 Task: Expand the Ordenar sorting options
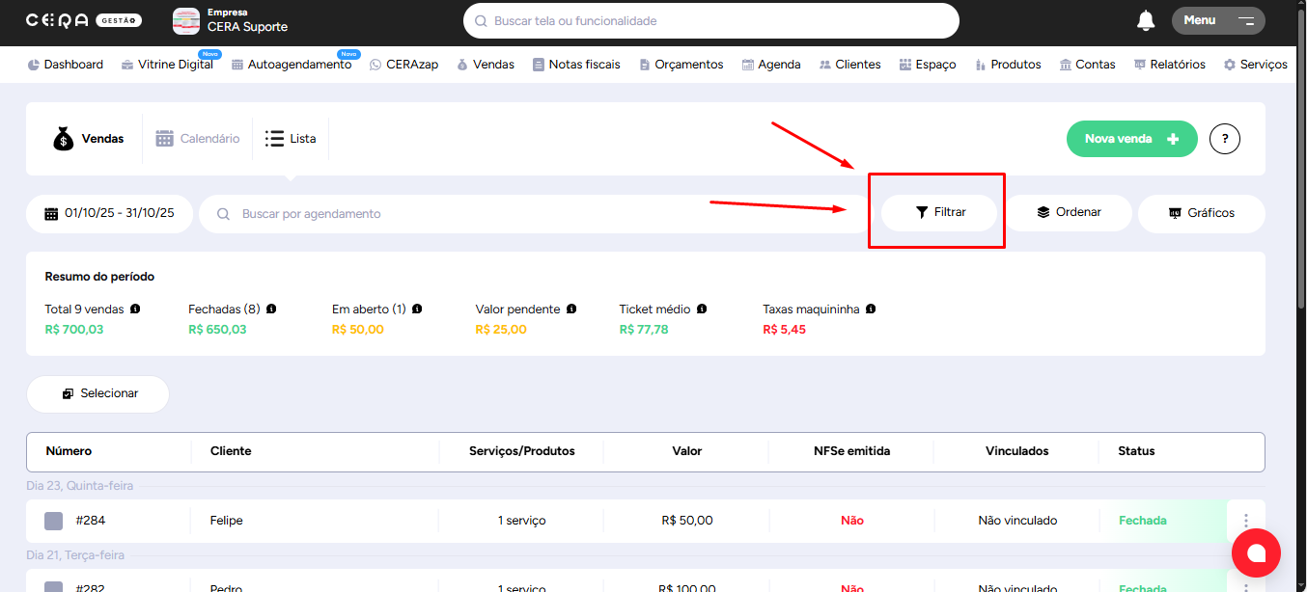point(1069,212)
